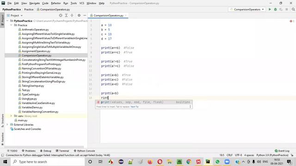Screen dimensions: 296x166
Task: Click the Python 3.9 interpreter status entry
Action: (272, 155)
